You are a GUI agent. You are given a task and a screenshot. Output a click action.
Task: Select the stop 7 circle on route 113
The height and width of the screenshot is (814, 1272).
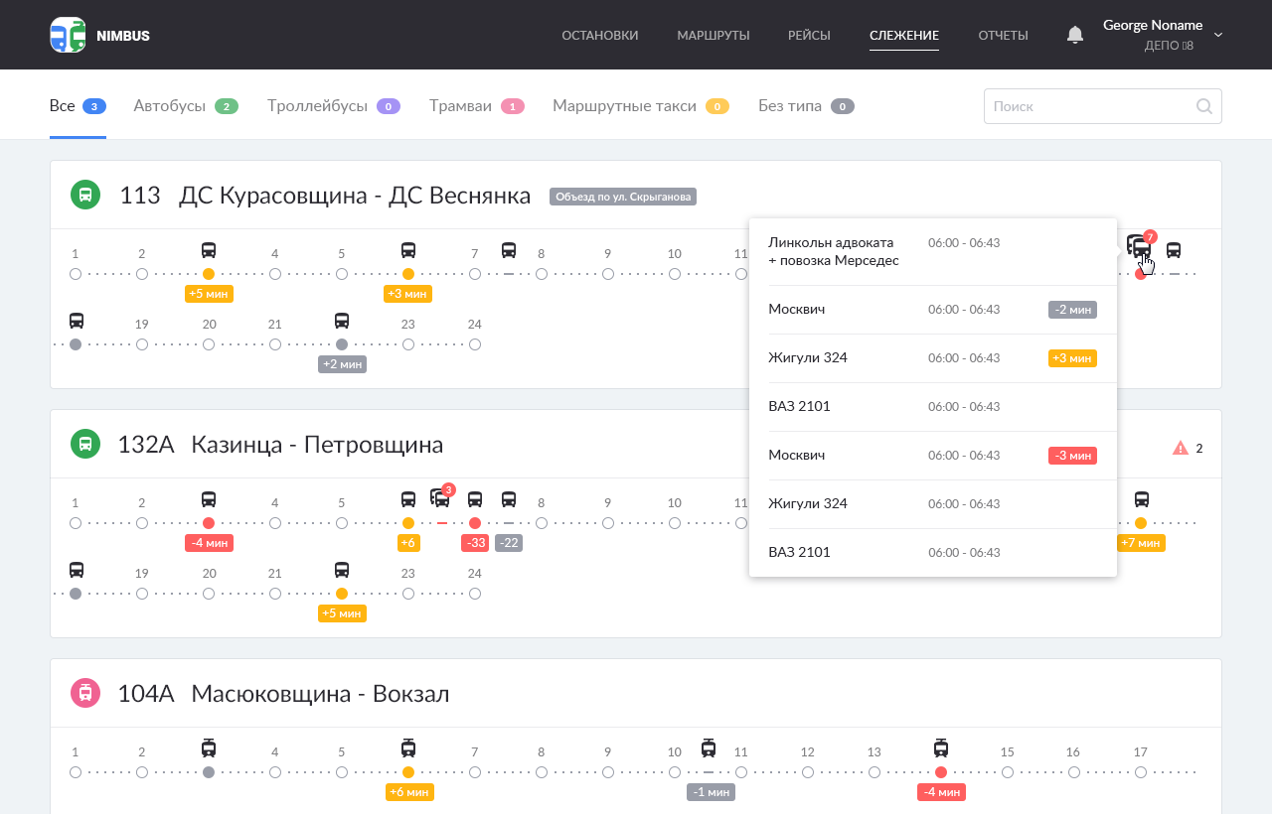[x=474, y=274]
